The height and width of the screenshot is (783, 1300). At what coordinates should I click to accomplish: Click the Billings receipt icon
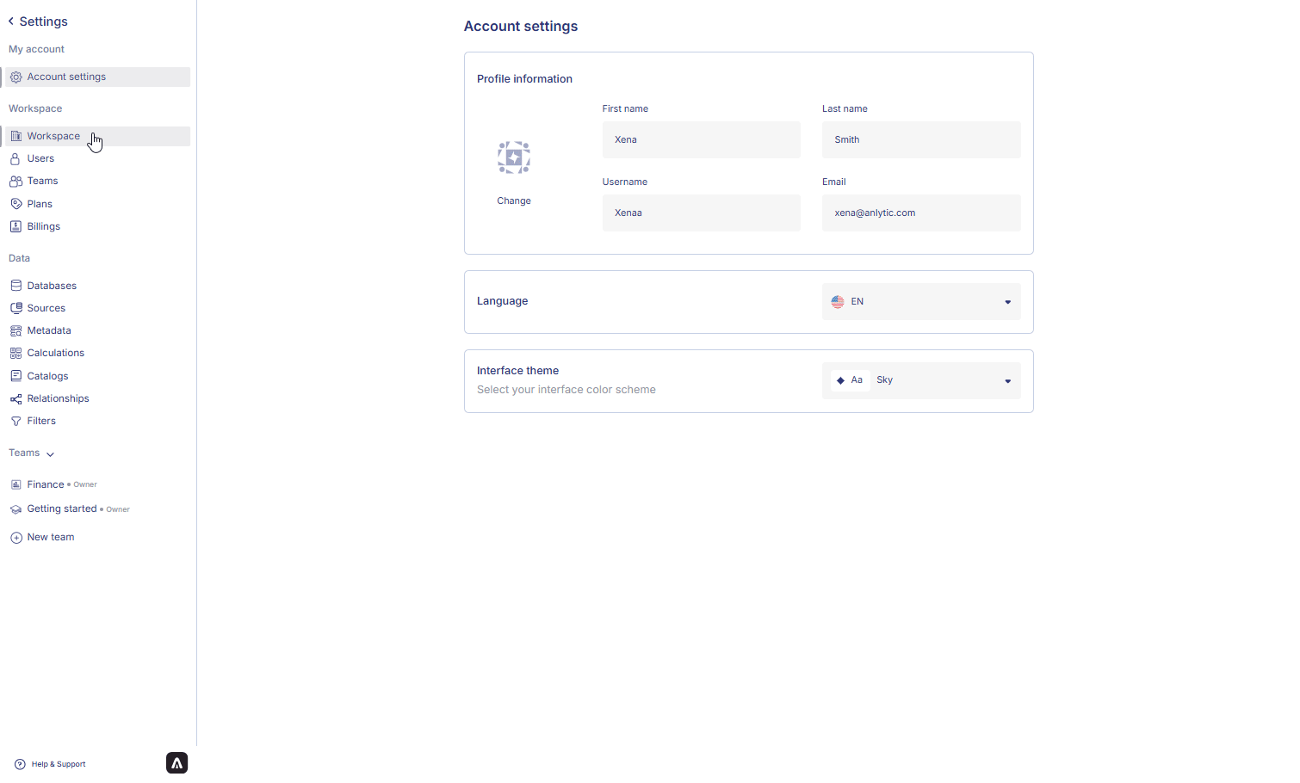(x=15, y=227)
